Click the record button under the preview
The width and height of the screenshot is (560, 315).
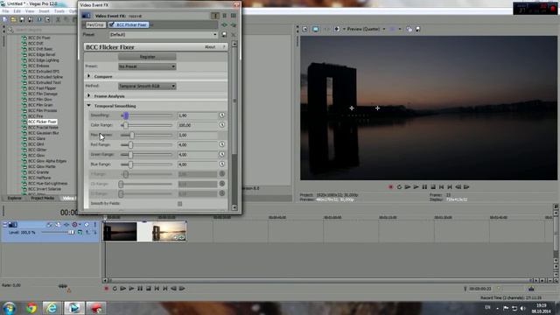click(x=391, y=186)
